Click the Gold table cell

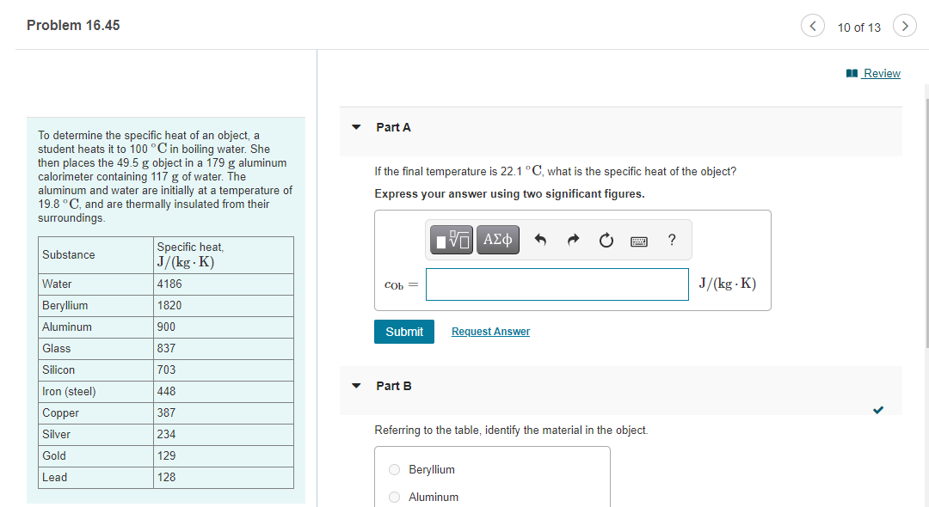tap(96, 456)
